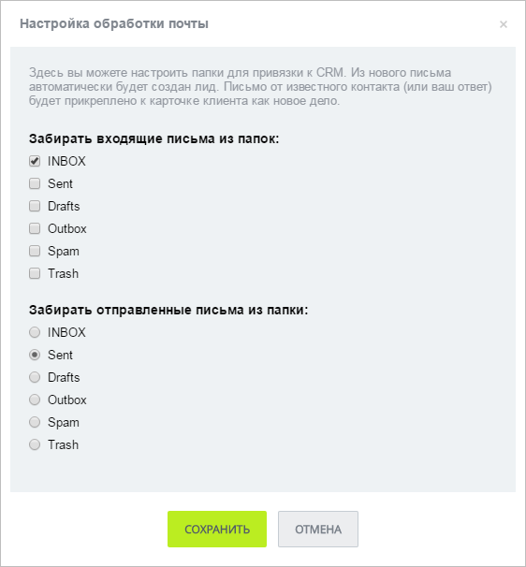
Task: Click the Spam label under incoming folders
Action: click(64, 252)
